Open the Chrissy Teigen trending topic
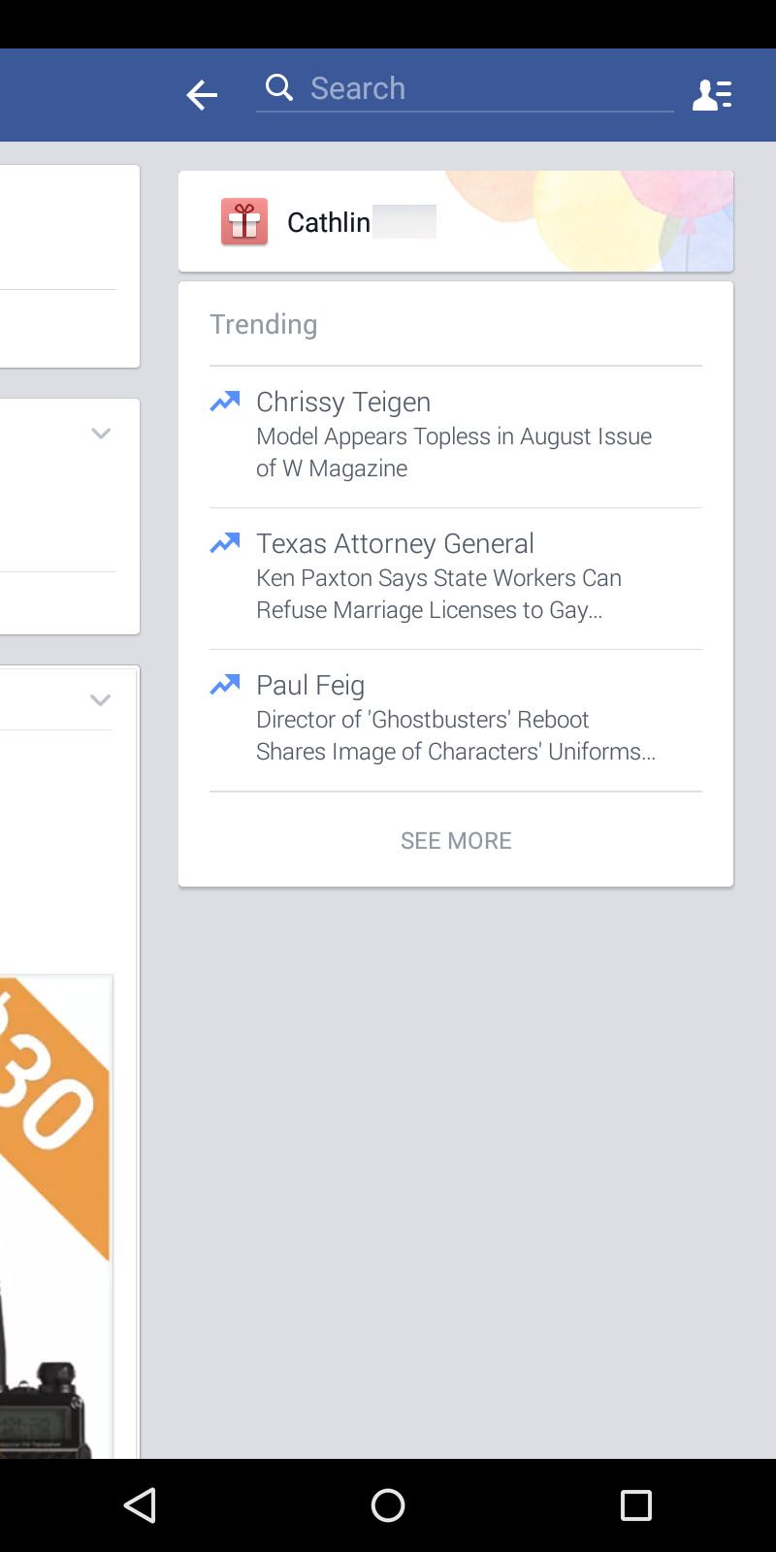The height and width of the screenshot is (1552, 776). (343, 402)
